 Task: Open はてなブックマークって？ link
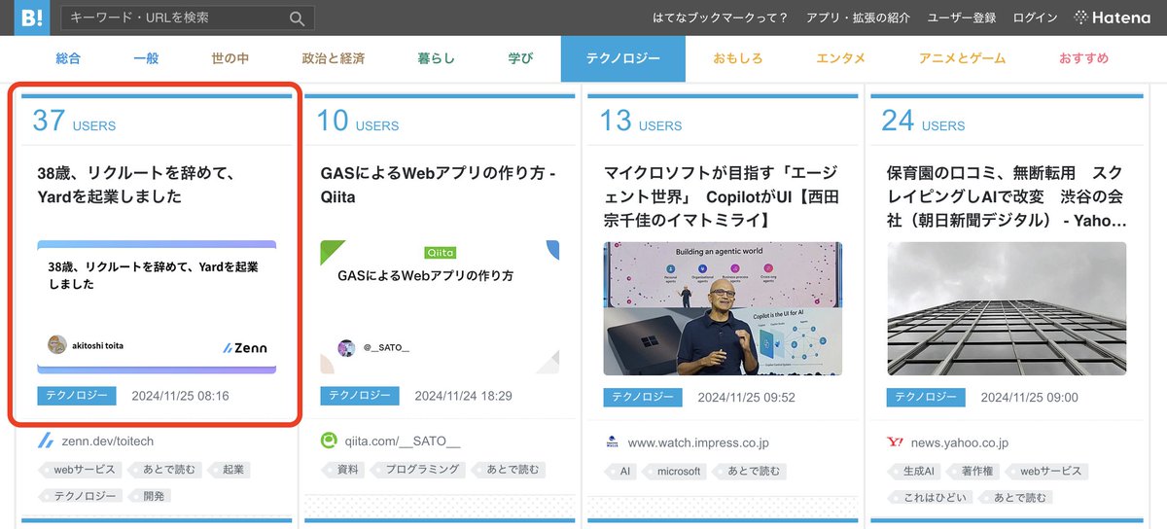(721, 18)
